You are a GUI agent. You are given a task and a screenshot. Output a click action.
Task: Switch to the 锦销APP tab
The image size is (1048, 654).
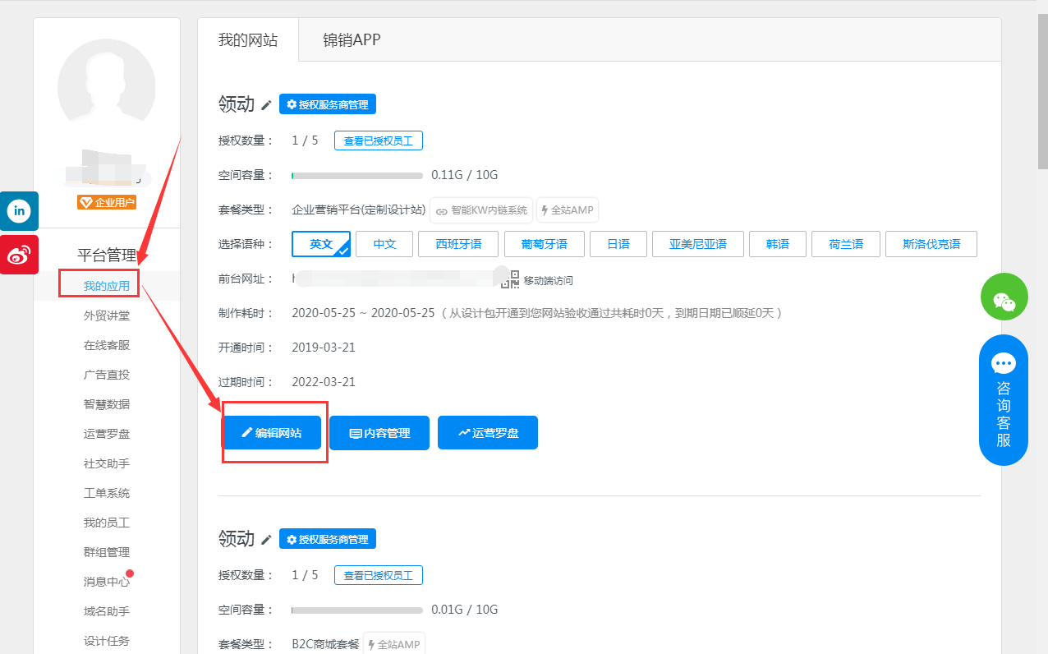click(x=351, y=39)
